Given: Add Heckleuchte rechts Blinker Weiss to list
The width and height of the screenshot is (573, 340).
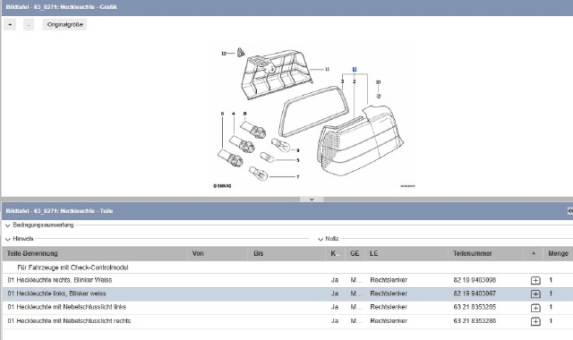Looking at the screenshot, I should pyautogui.click(x=535, y=280).
